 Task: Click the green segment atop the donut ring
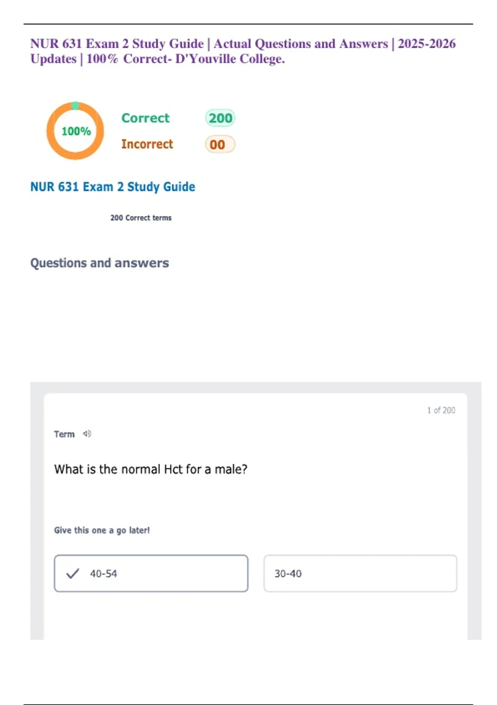point(75,106)
